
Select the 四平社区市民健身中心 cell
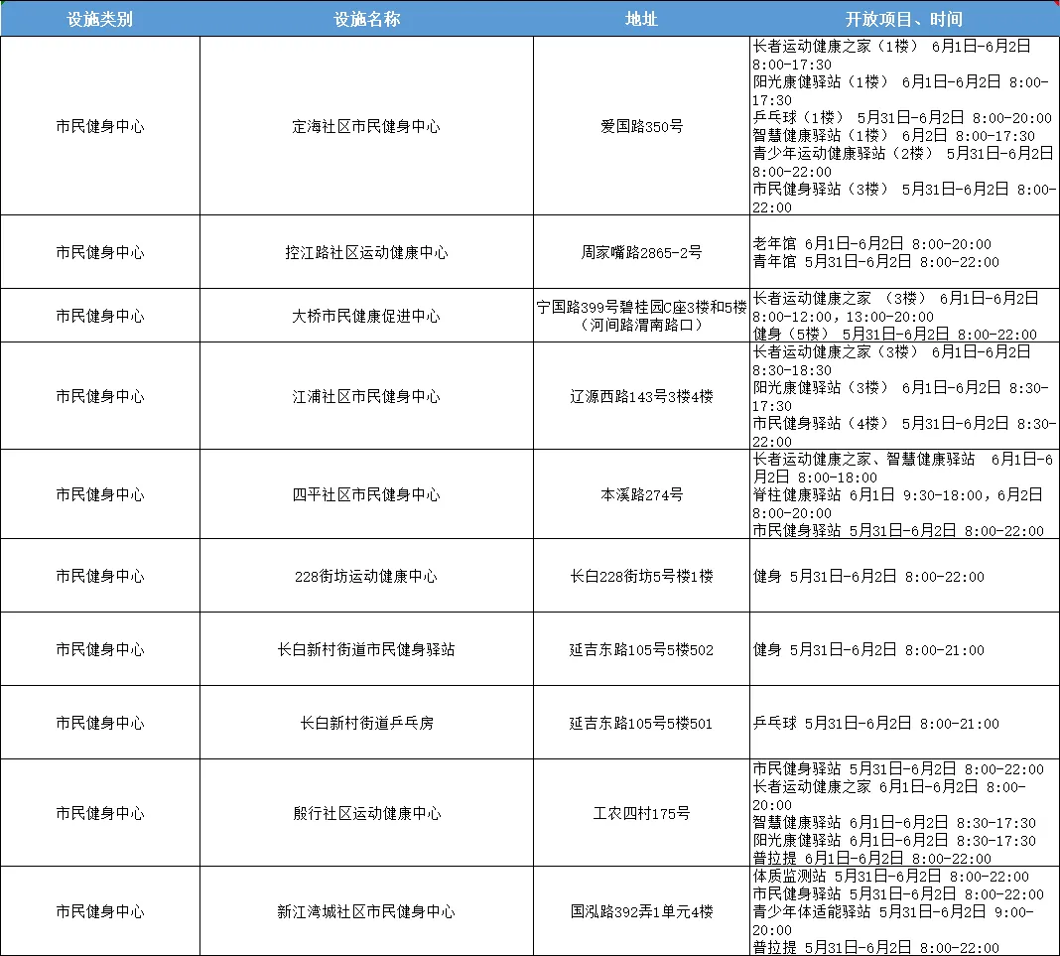click(x=366, y=493)
